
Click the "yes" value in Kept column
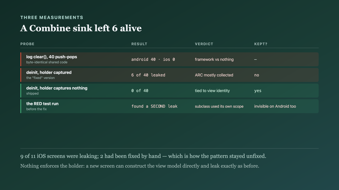(258, 91)
